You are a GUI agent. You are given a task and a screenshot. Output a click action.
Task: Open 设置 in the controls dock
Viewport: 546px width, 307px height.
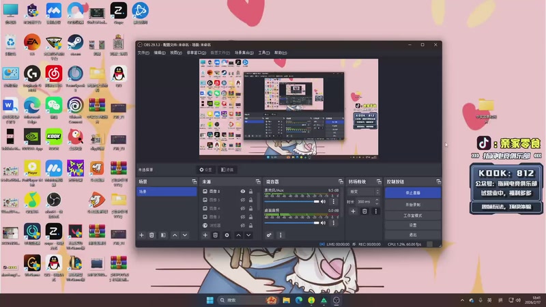coord(413,225)
